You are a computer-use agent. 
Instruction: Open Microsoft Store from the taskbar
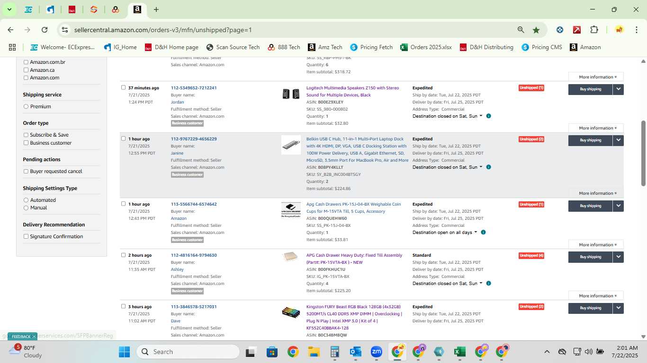click(x=272, y=352)
